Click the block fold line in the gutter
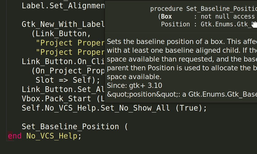Image resolution: width=257 pixels, height=154 pixels. [x=6, y=71]
